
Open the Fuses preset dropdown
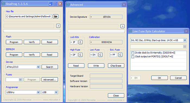point(20,80)
